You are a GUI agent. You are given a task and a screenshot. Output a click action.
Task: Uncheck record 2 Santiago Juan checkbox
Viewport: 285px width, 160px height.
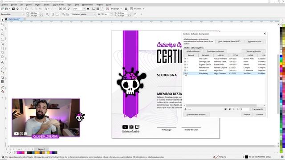tap(185, 61)
